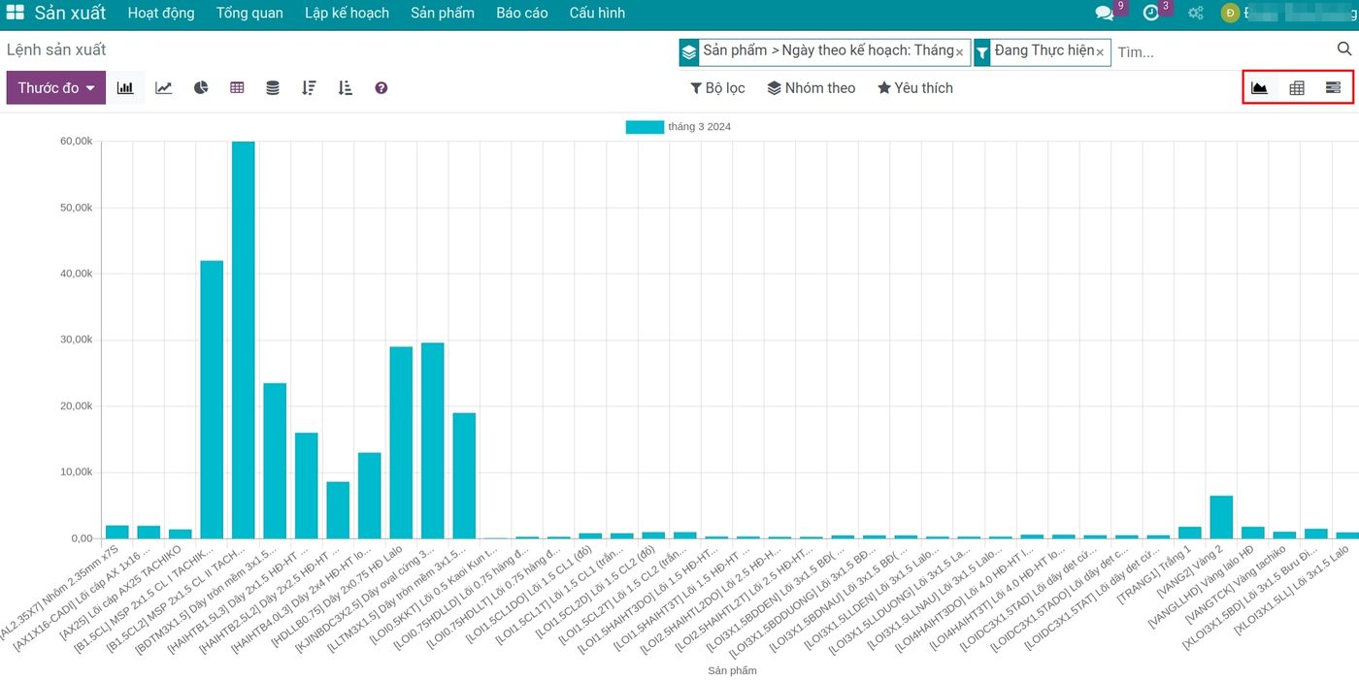Focus the Tìm... search field

point(1223,52)
